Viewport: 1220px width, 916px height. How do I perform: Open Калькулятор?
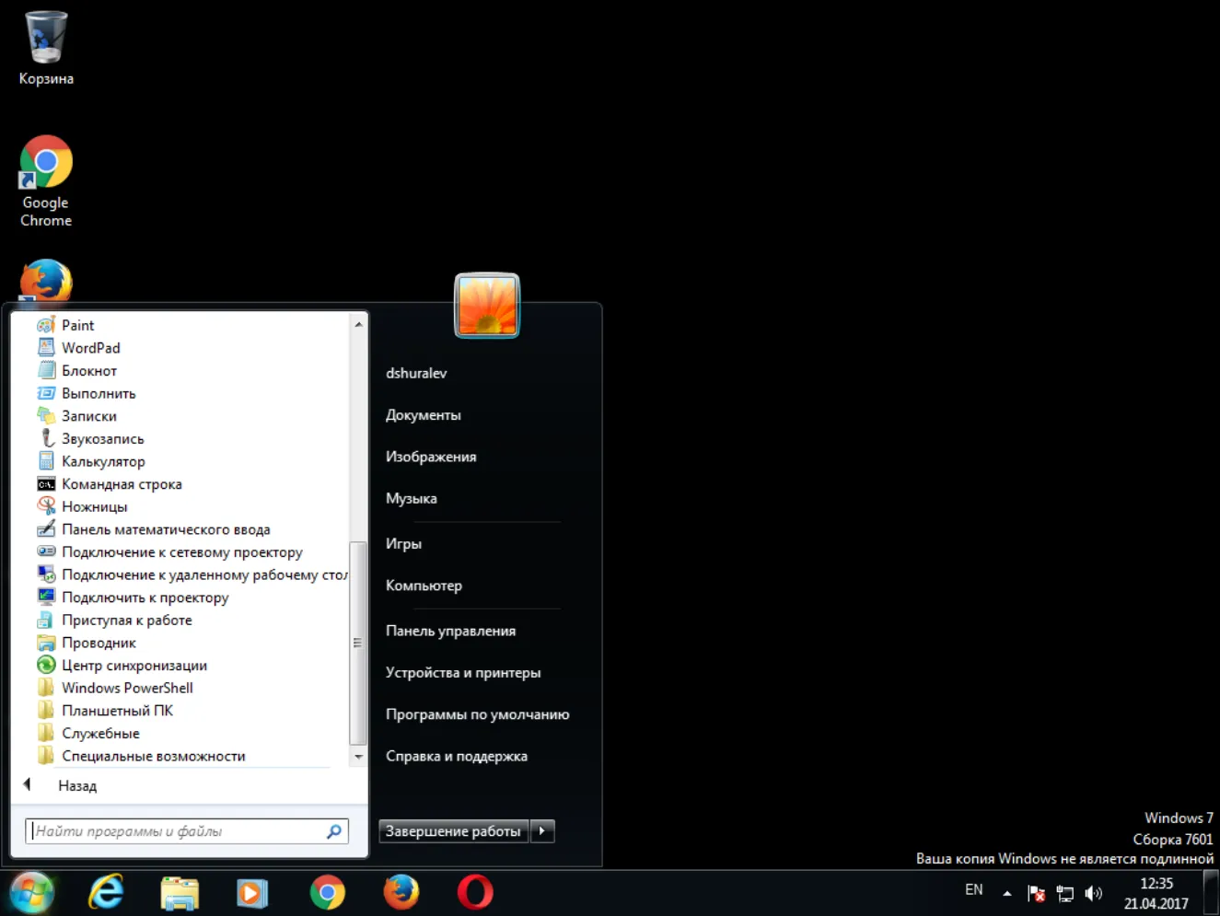91,461
